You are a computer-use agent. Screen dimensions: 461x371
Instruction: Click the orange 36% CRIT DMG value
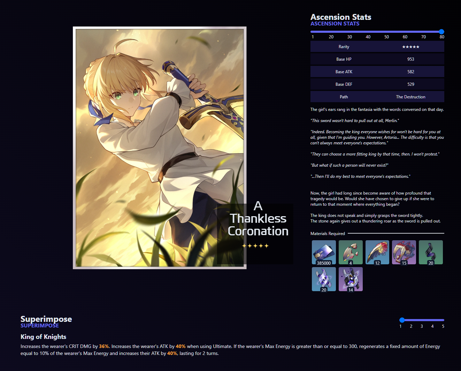[104, 346]
